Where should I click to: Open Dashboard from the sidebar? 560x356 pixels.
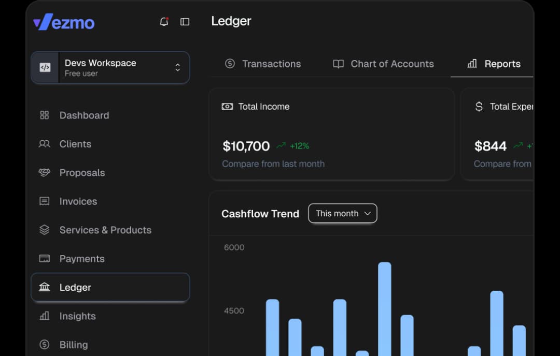tap(84, 115)
